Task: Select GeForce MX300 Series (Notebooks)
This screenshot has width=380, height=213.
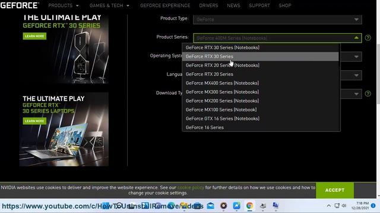Action: pos(261,92)
